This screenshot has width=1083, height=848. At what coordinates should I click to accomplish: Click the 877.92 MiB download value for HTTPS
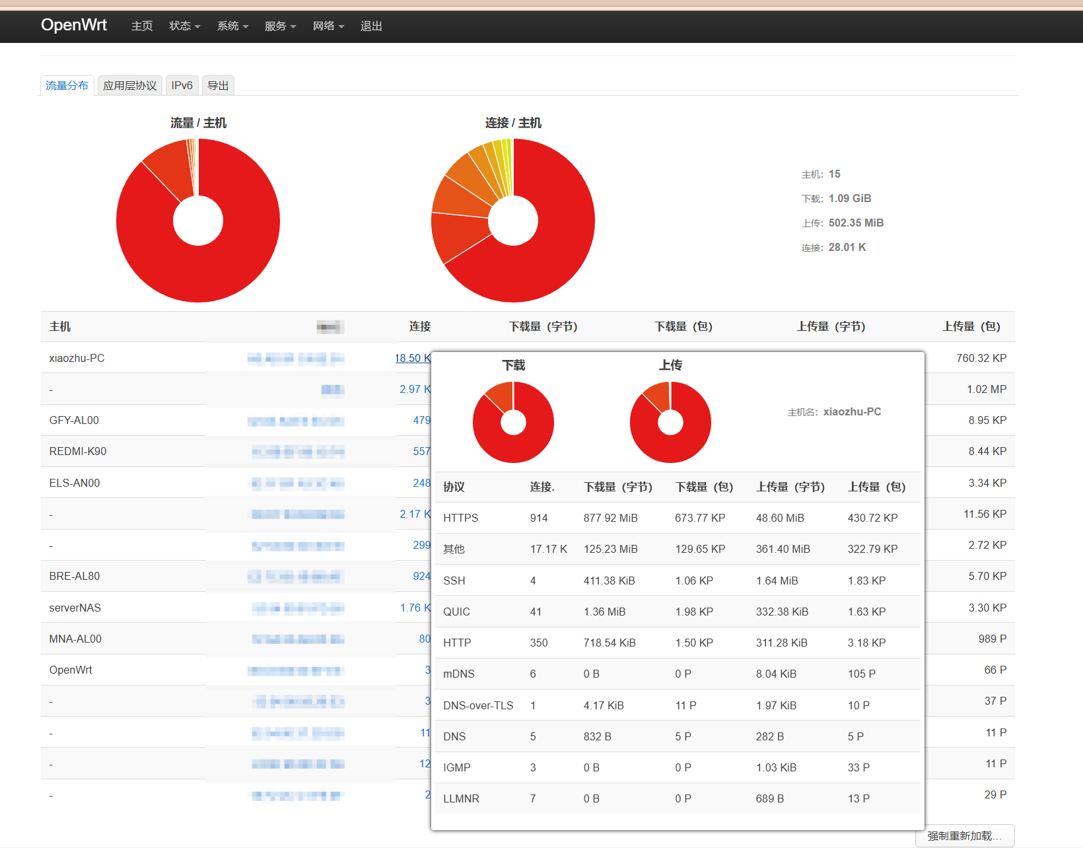click(611, 518)
